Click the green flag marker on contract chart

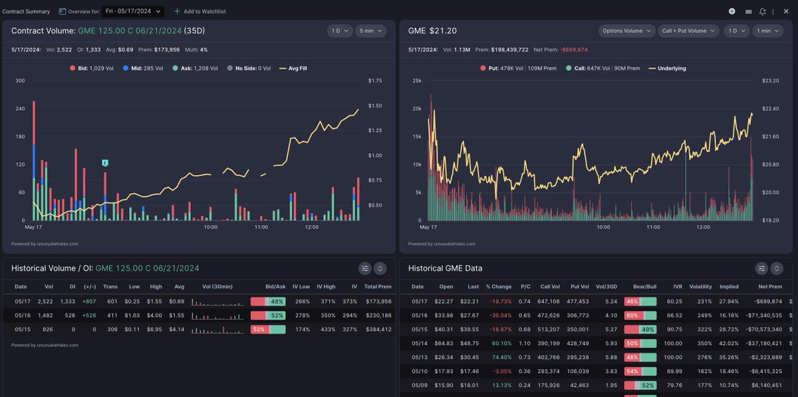[x=105, y=163]
